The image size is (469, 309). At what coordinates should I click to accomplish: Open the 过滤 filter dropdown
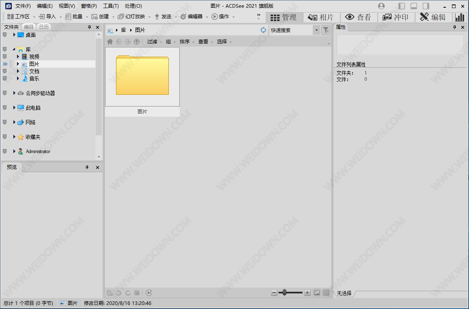point(154,42)
